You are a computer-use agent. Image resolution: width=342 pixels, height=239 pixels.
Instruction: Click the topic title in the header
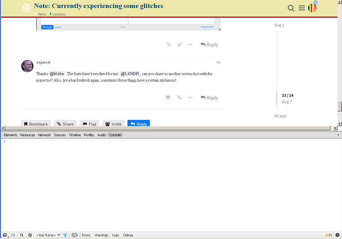point(99,6)
